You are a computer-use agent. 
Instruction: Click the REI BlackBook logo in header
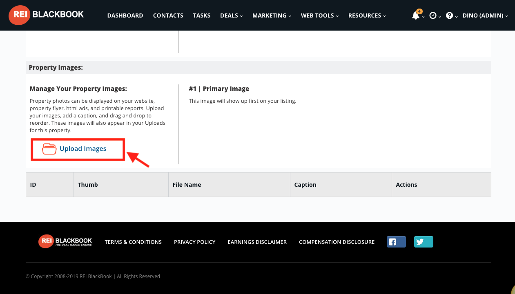46,15
